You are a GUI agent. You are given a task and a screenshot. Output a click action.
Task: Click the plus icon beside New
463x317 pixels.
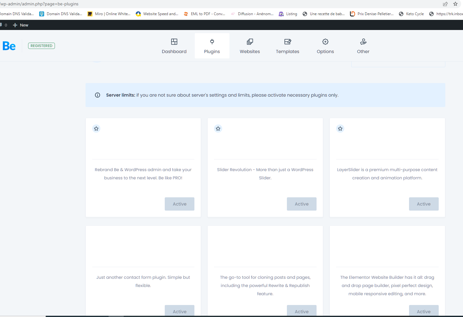click(15, 25)
